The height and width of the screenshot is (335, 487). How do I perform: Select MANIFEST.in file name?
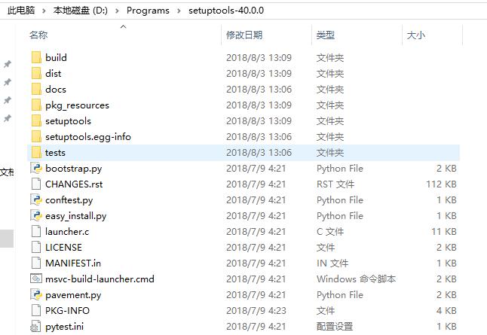tap(73, 263)
